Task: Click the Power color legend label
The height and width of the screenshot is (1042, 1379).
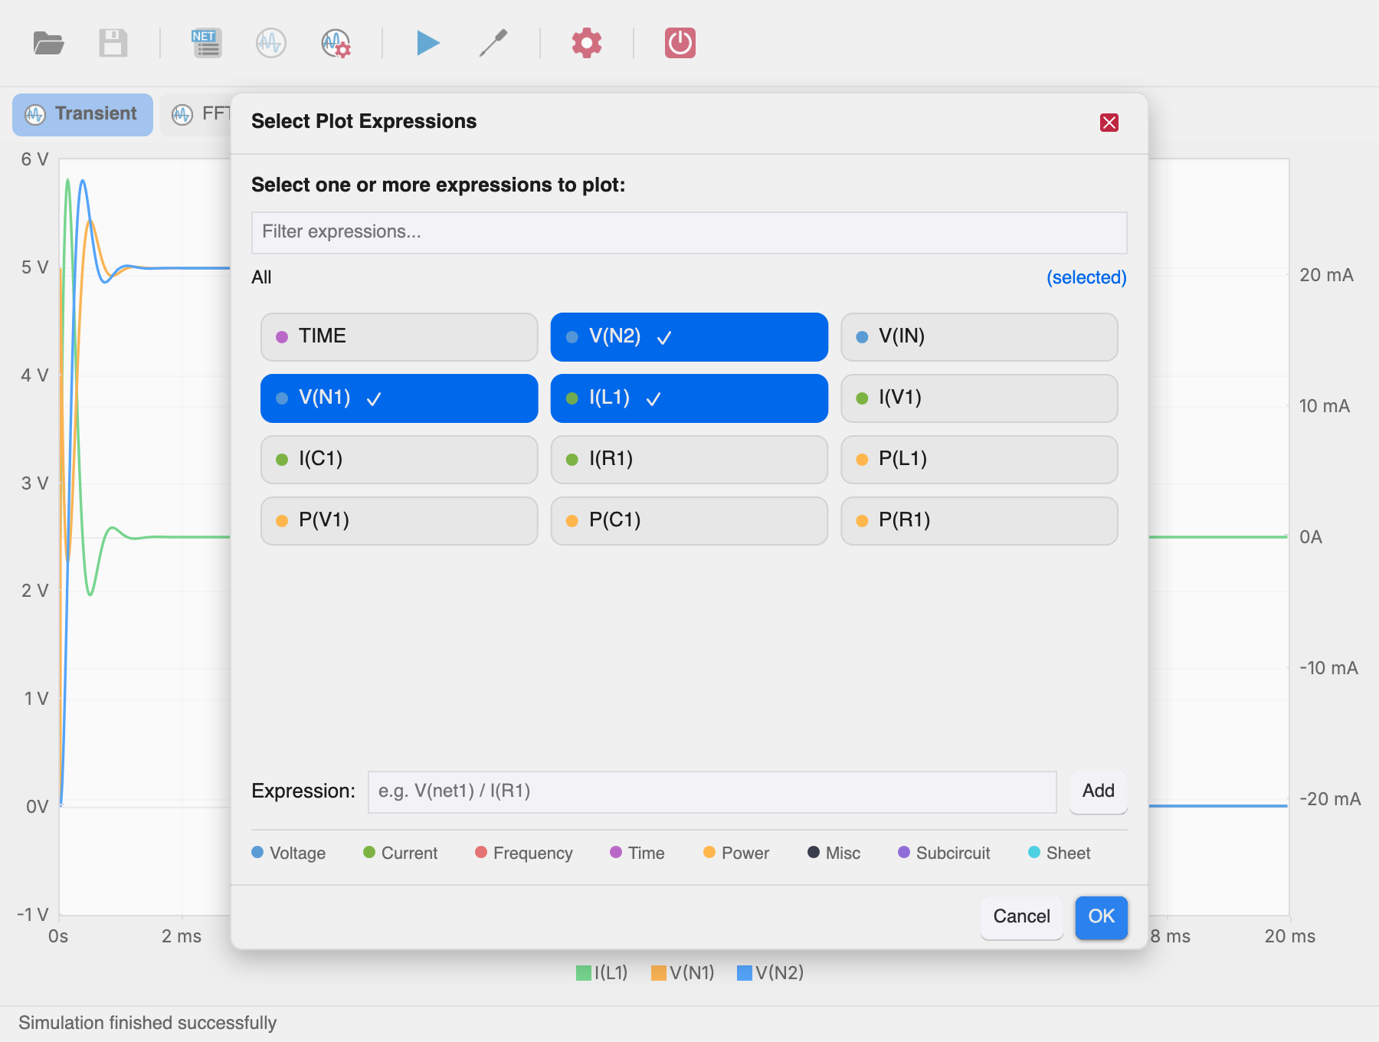Action: point(745,853)
